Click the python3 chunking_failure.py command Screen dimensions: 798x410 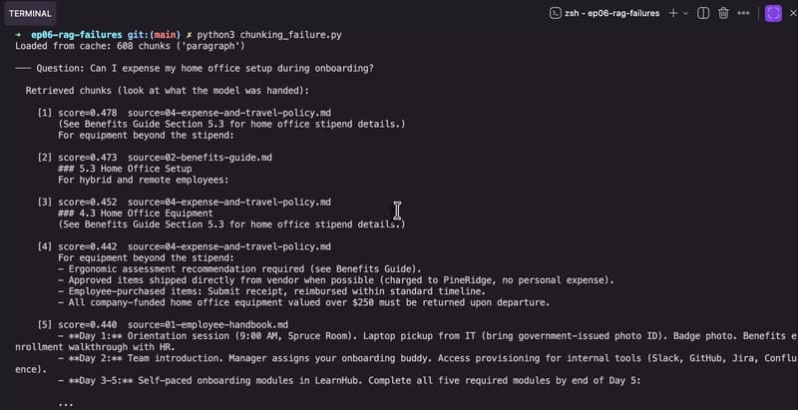[x=269, y=35]
